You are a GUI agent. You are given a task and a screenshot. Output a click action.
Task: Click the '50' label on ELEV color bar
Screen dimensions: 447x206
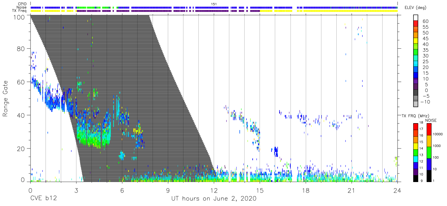[426, 33]
